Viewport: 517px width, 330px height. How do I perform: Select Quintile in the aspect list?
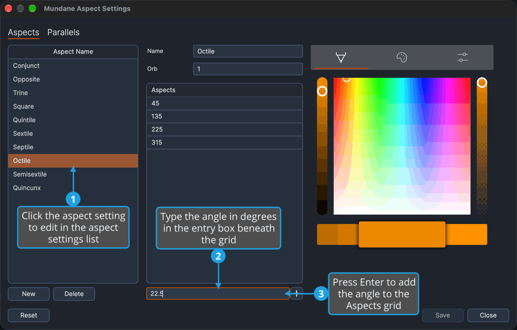[73, 120]
